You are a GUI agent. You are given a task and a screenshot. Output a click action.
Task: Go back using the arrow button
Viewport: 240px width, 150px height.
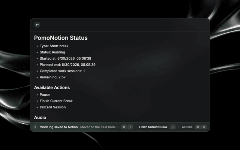click(x=37, y=25)
